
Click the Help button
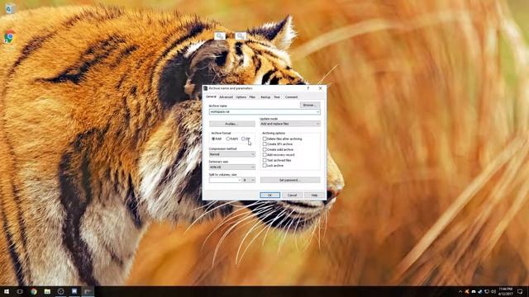(x=314, y=196)
